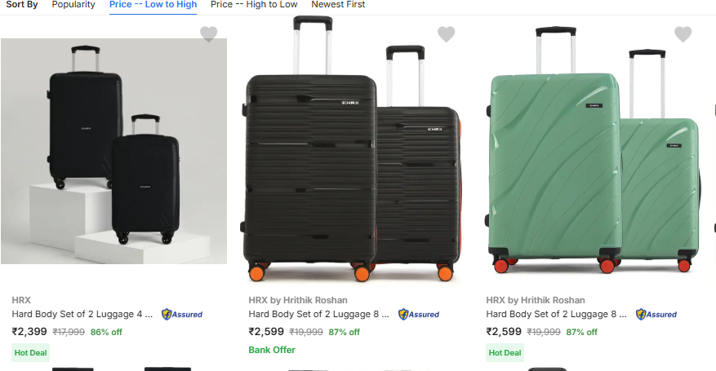
Task: Toggle wishlist heart on green luggage set
Action: coord(683,34)
